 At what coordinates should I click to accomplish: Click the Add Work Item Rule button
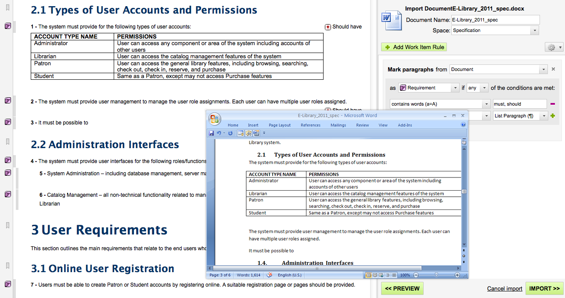[414, 47]
